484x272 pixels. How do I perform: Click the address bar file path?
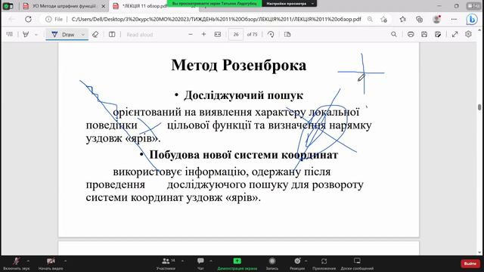pyautogui.click(x=216, y=19)
